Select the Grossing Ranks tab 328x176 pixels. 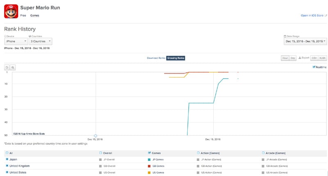click(x=175, y=58)
